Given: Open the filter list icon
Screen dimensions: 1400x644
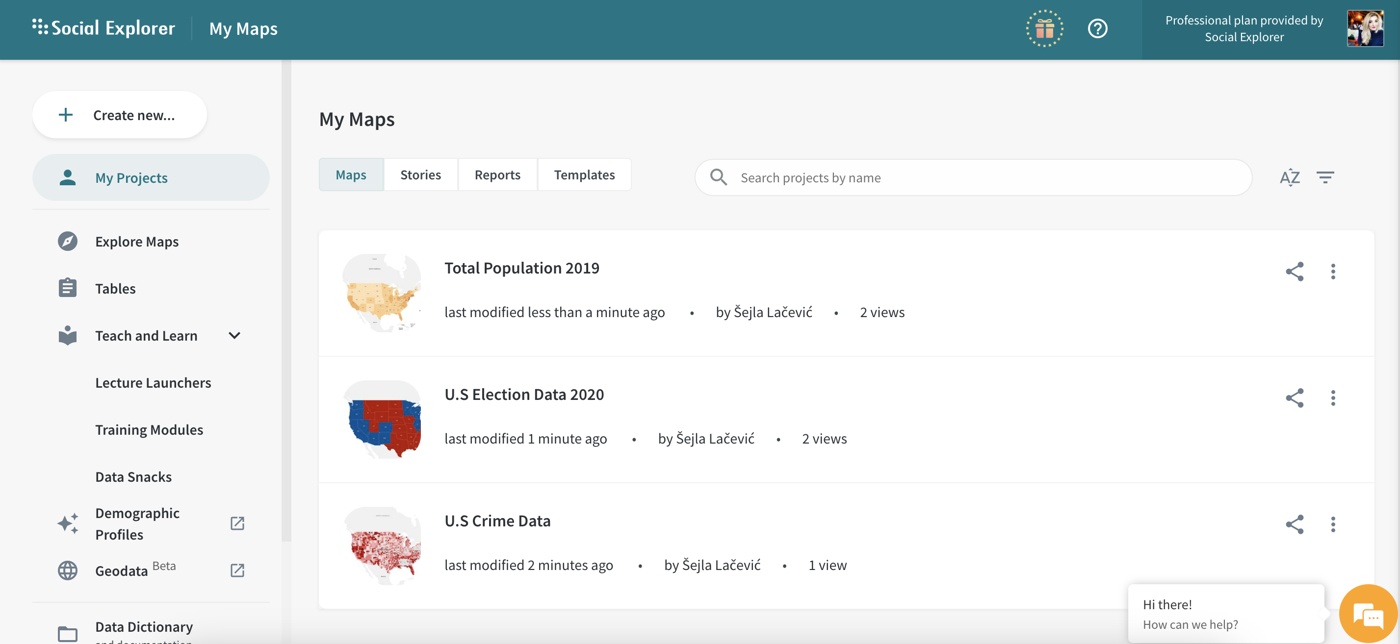Looking at the screenshot, I should coord(1325,177).
